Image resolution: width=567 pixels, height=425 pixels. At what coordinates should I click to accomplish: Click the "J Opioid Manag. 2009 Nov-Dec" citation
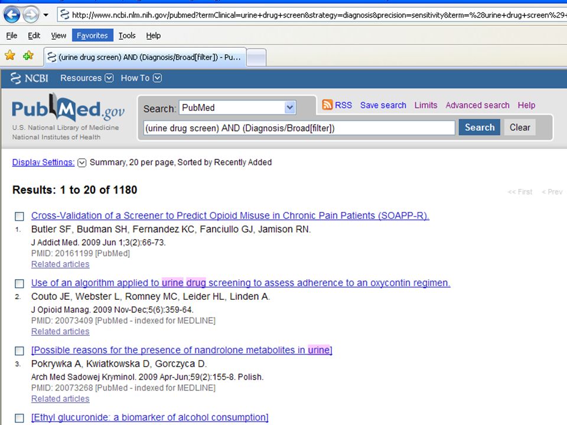tap(112, 310)
